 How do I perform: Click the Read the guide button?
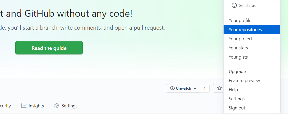[49, 48]
